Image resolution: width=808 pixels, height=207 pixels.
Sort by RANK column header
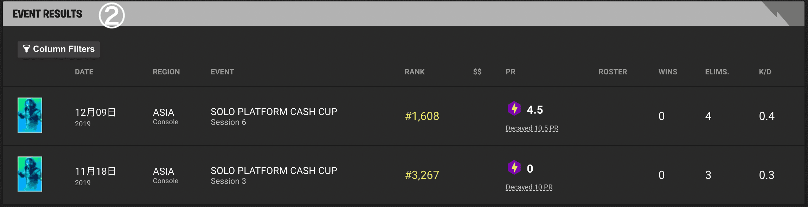pyautogui.click(x=415, y=72)
